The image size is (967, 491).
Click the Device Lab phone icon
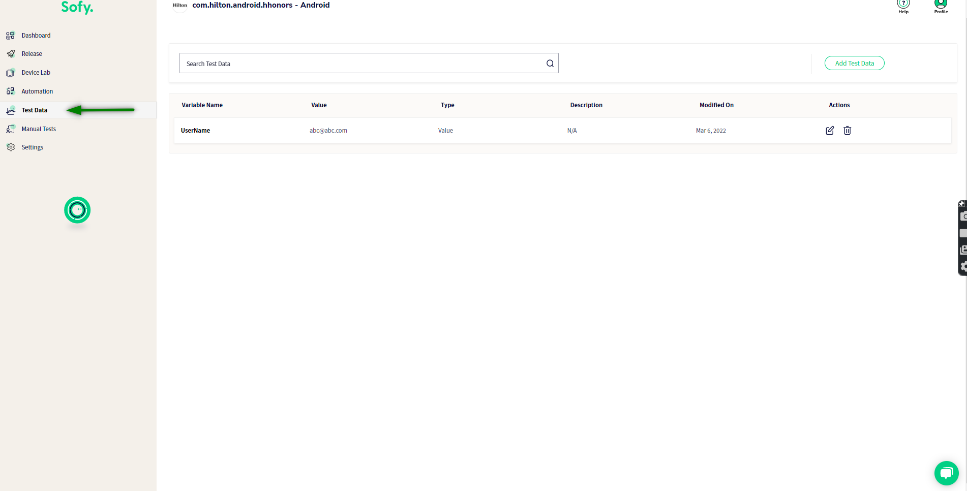click(x=10, y=73)
